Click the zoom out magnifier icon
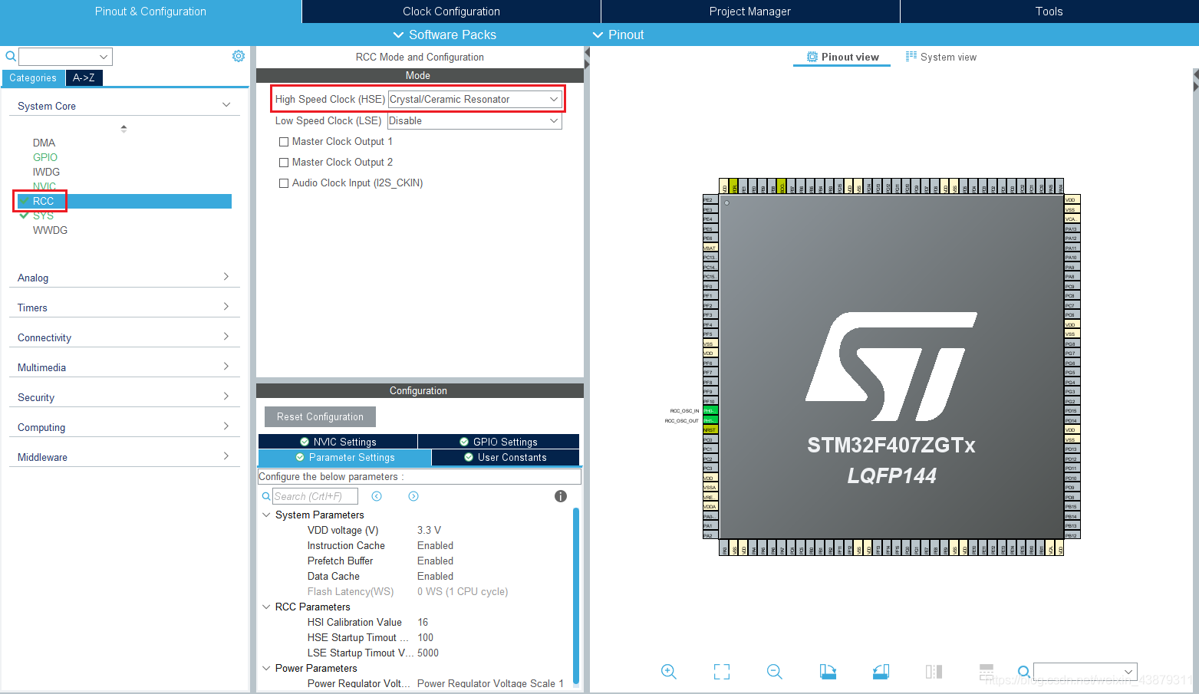1199x694 pixels. coord(775,672)
